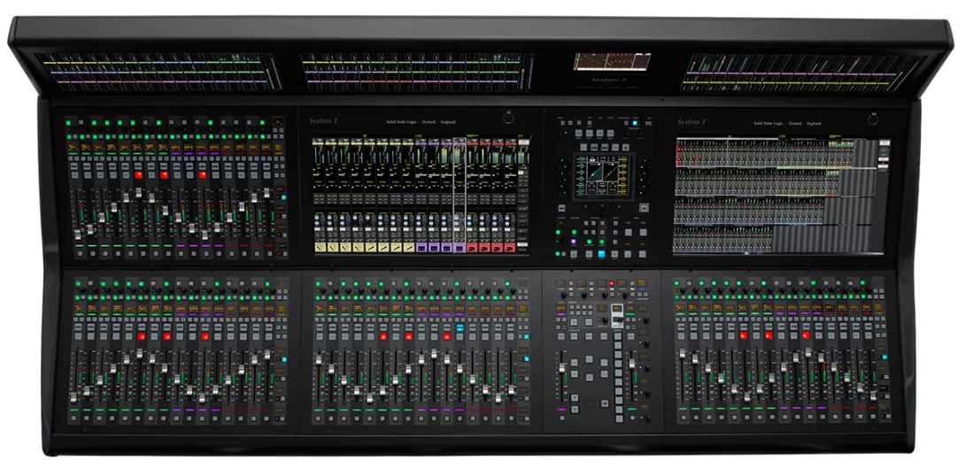
Task: Tap the first purple channel tile on center touchscreen
Action: click(x=421, y=248)
